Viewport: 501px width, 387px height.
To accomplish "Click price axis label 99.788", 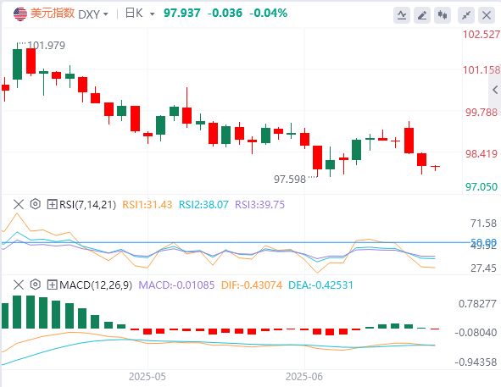I will (x=482, y=113).
